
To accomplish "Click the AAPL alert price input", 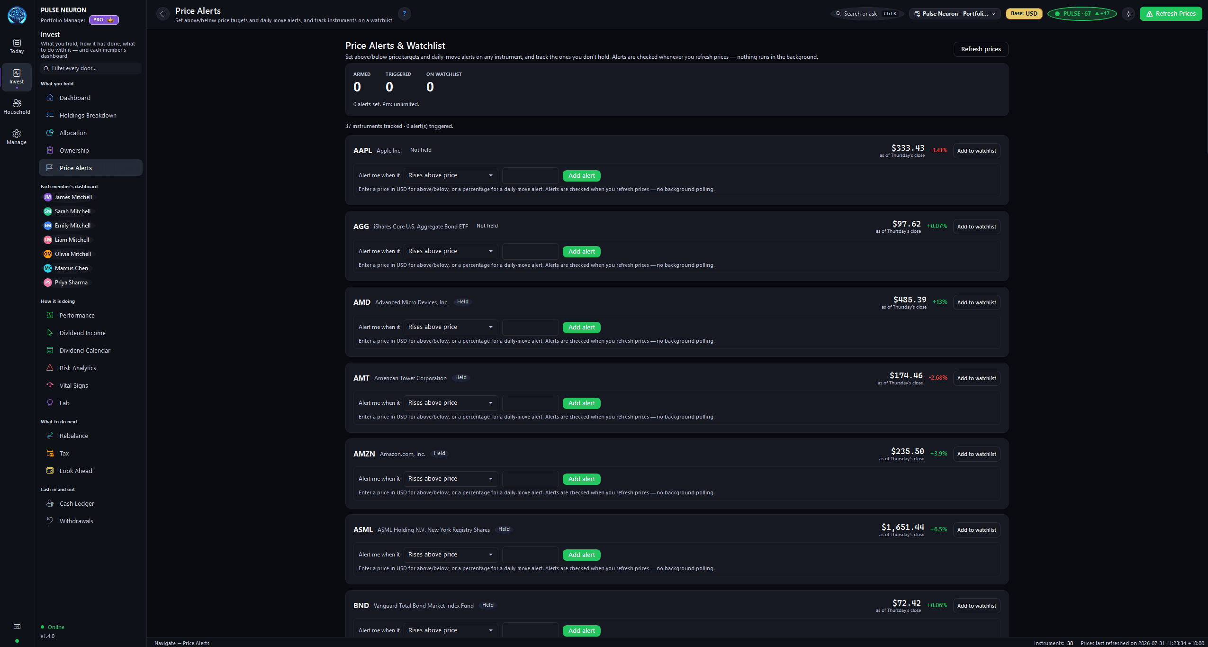I will (x=530, y=175).
